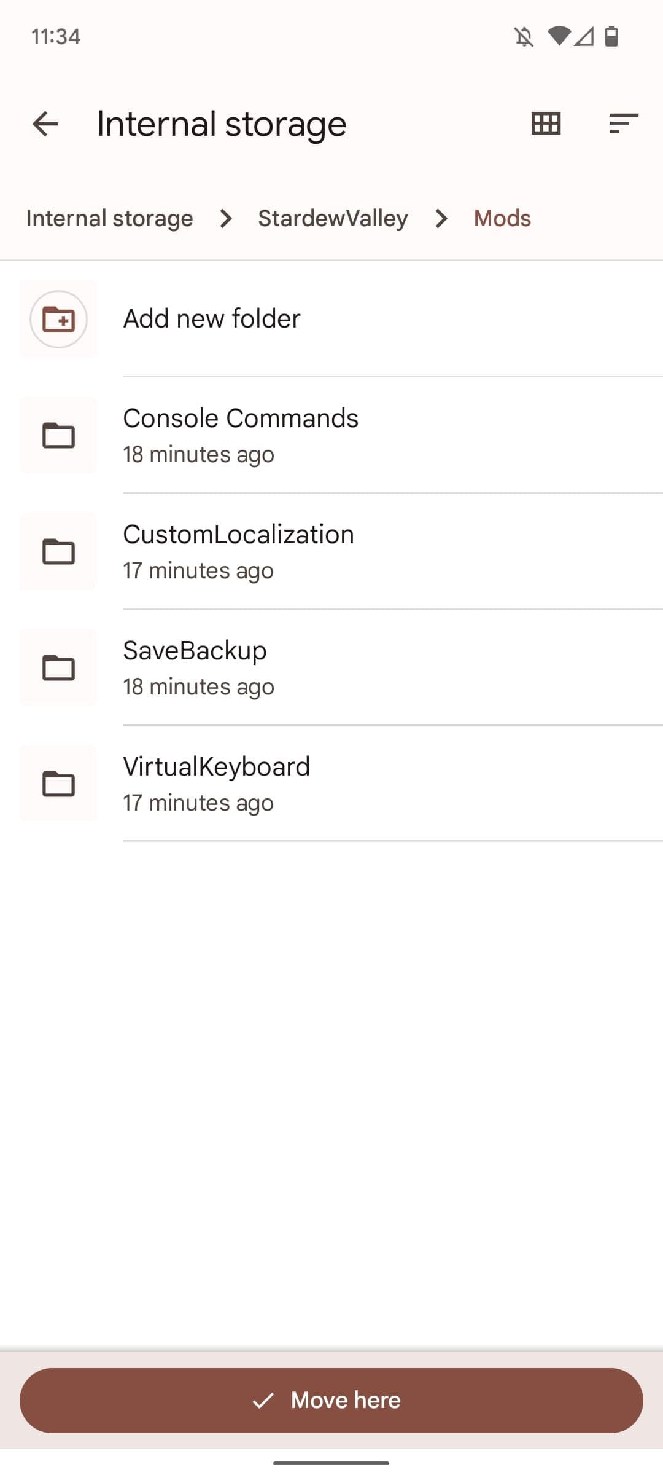Tap the VirtualKeyboard folder icon
Image resolution: width=663 pixels, height=1475 pixels.
pyautogui.click(x=58, y=784)
